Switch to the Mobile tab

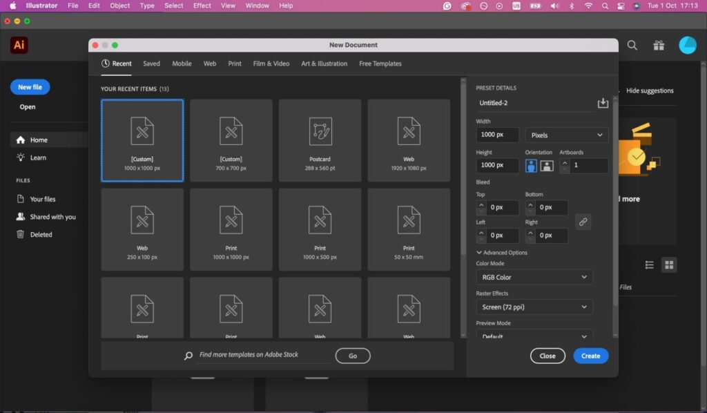click(182, 64)
